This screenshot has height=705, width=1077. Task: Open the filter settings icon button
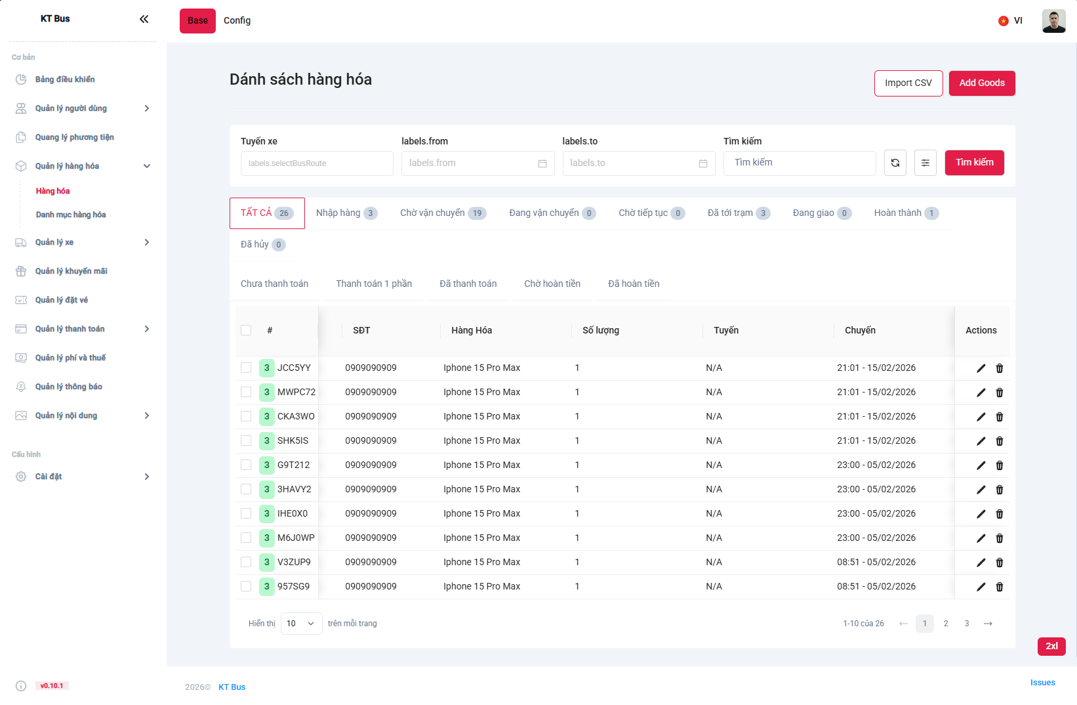click(x=925, y=163)
